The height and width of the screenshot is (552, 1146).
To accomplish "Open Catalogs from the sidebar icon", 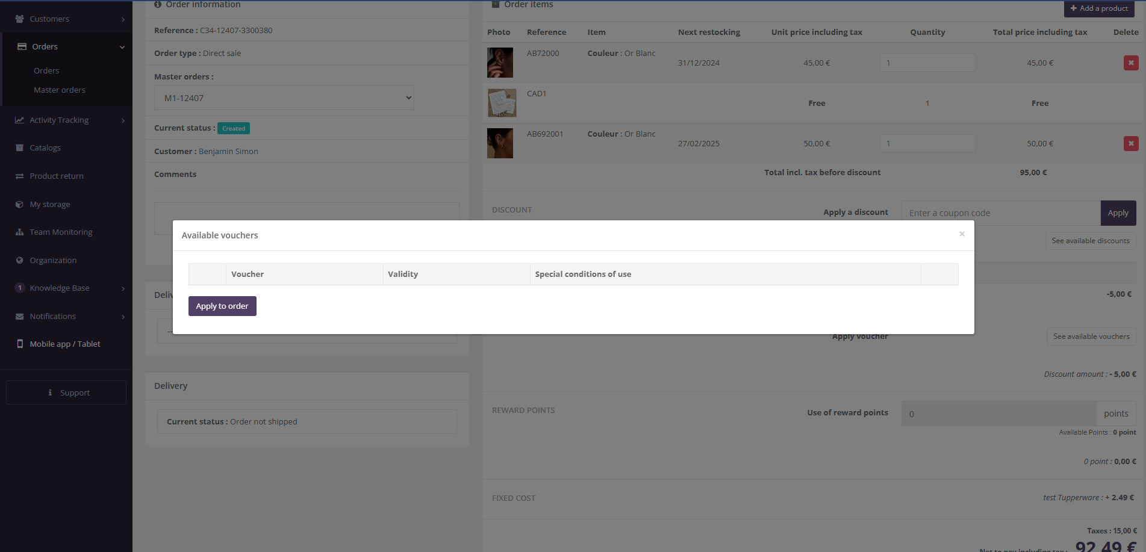I will [x=19, y=147].
